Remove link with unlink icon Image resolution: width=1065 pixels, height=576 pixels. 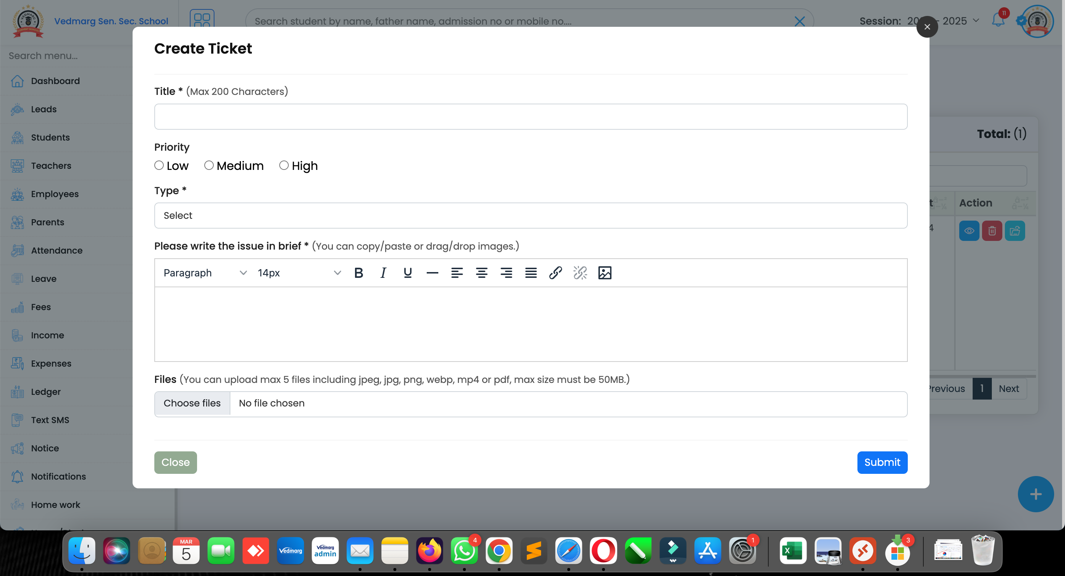[580, 273]
